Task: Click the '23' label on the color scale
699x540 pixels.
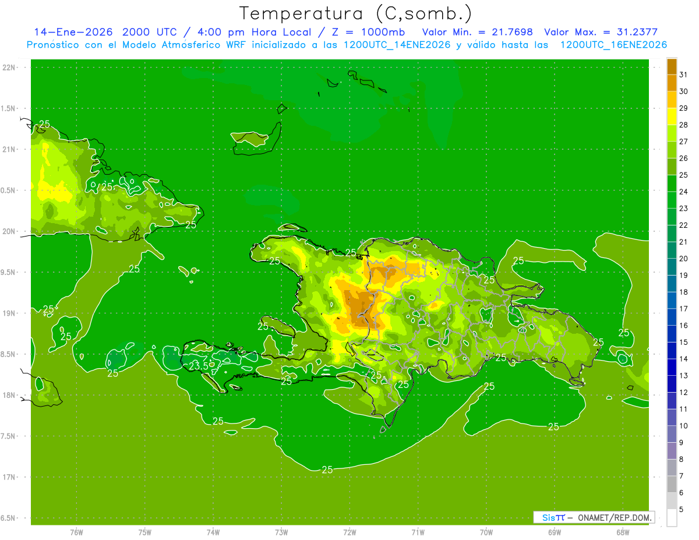Action: click(x=684, y=209)
